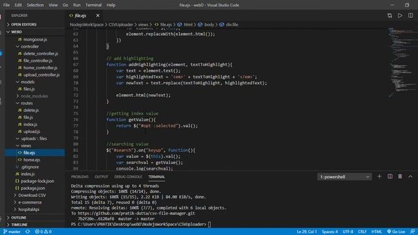Click Ln 29, Col 1 cursor position

[307, 232]
